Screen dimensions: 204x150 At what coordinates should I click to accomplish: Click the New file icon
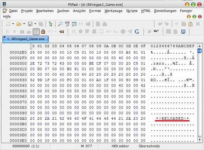click(x=8, y=24)
